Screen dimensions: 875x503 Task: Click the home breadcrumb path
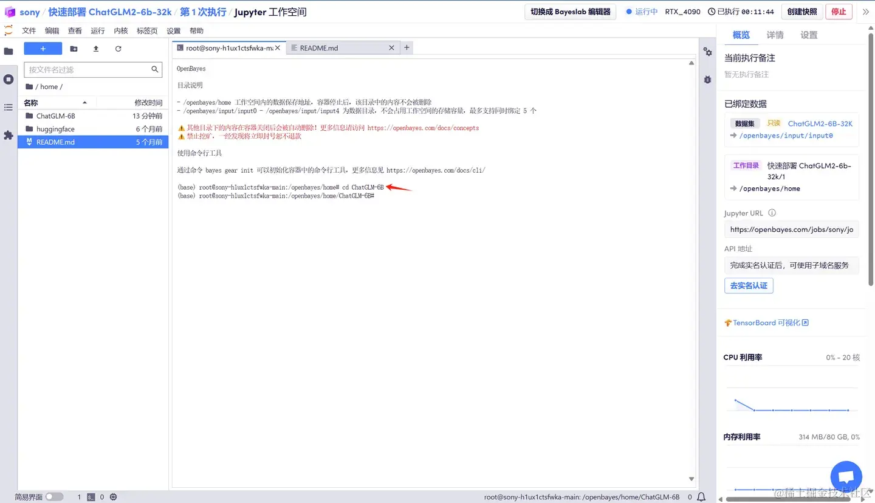(x=49, y=86)
